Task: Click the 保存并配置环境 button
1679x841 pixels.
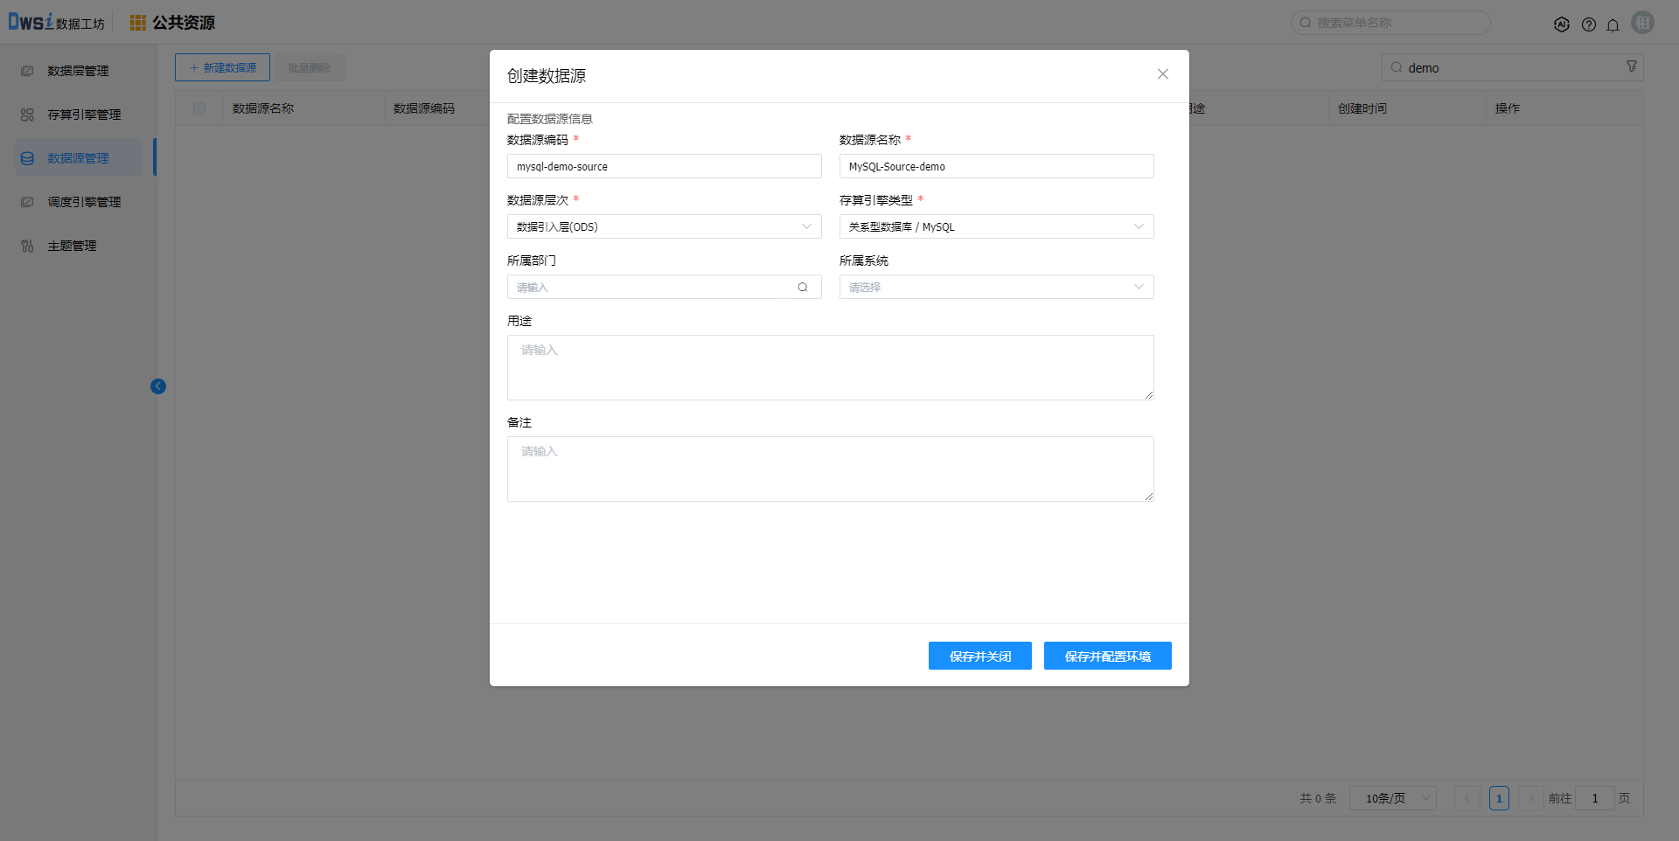Action: click(x=1107, y=656)
